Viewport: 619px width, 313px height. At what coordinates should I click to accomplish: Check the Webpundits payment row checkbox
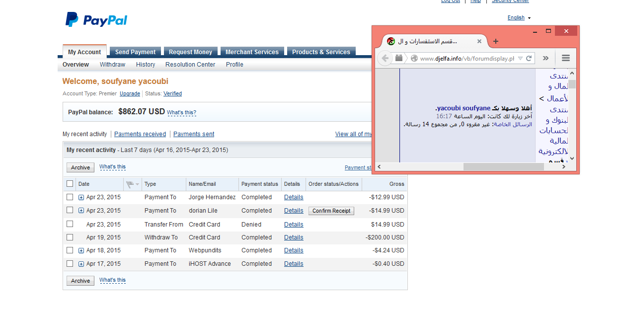70,250
